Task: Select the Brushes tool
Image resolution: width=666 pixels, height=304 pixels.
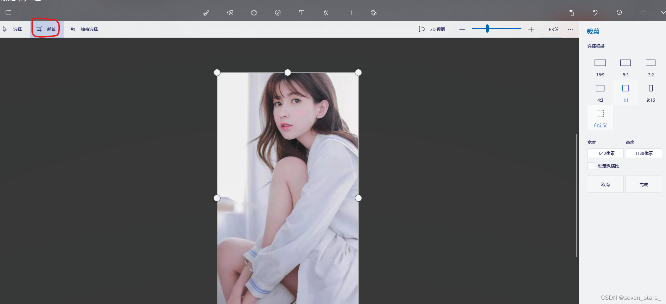Action: pos(206,13)
